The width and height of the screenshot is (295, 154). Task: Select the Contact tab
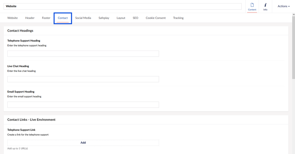pos(63,18)
